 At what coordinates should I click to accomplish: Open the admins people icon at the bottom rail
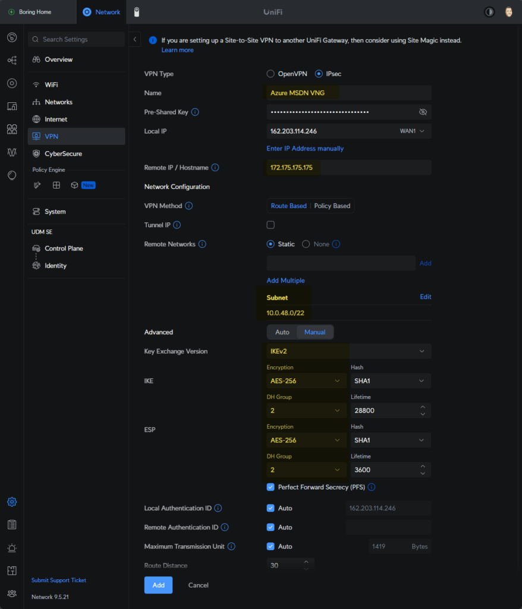point(11,594)
